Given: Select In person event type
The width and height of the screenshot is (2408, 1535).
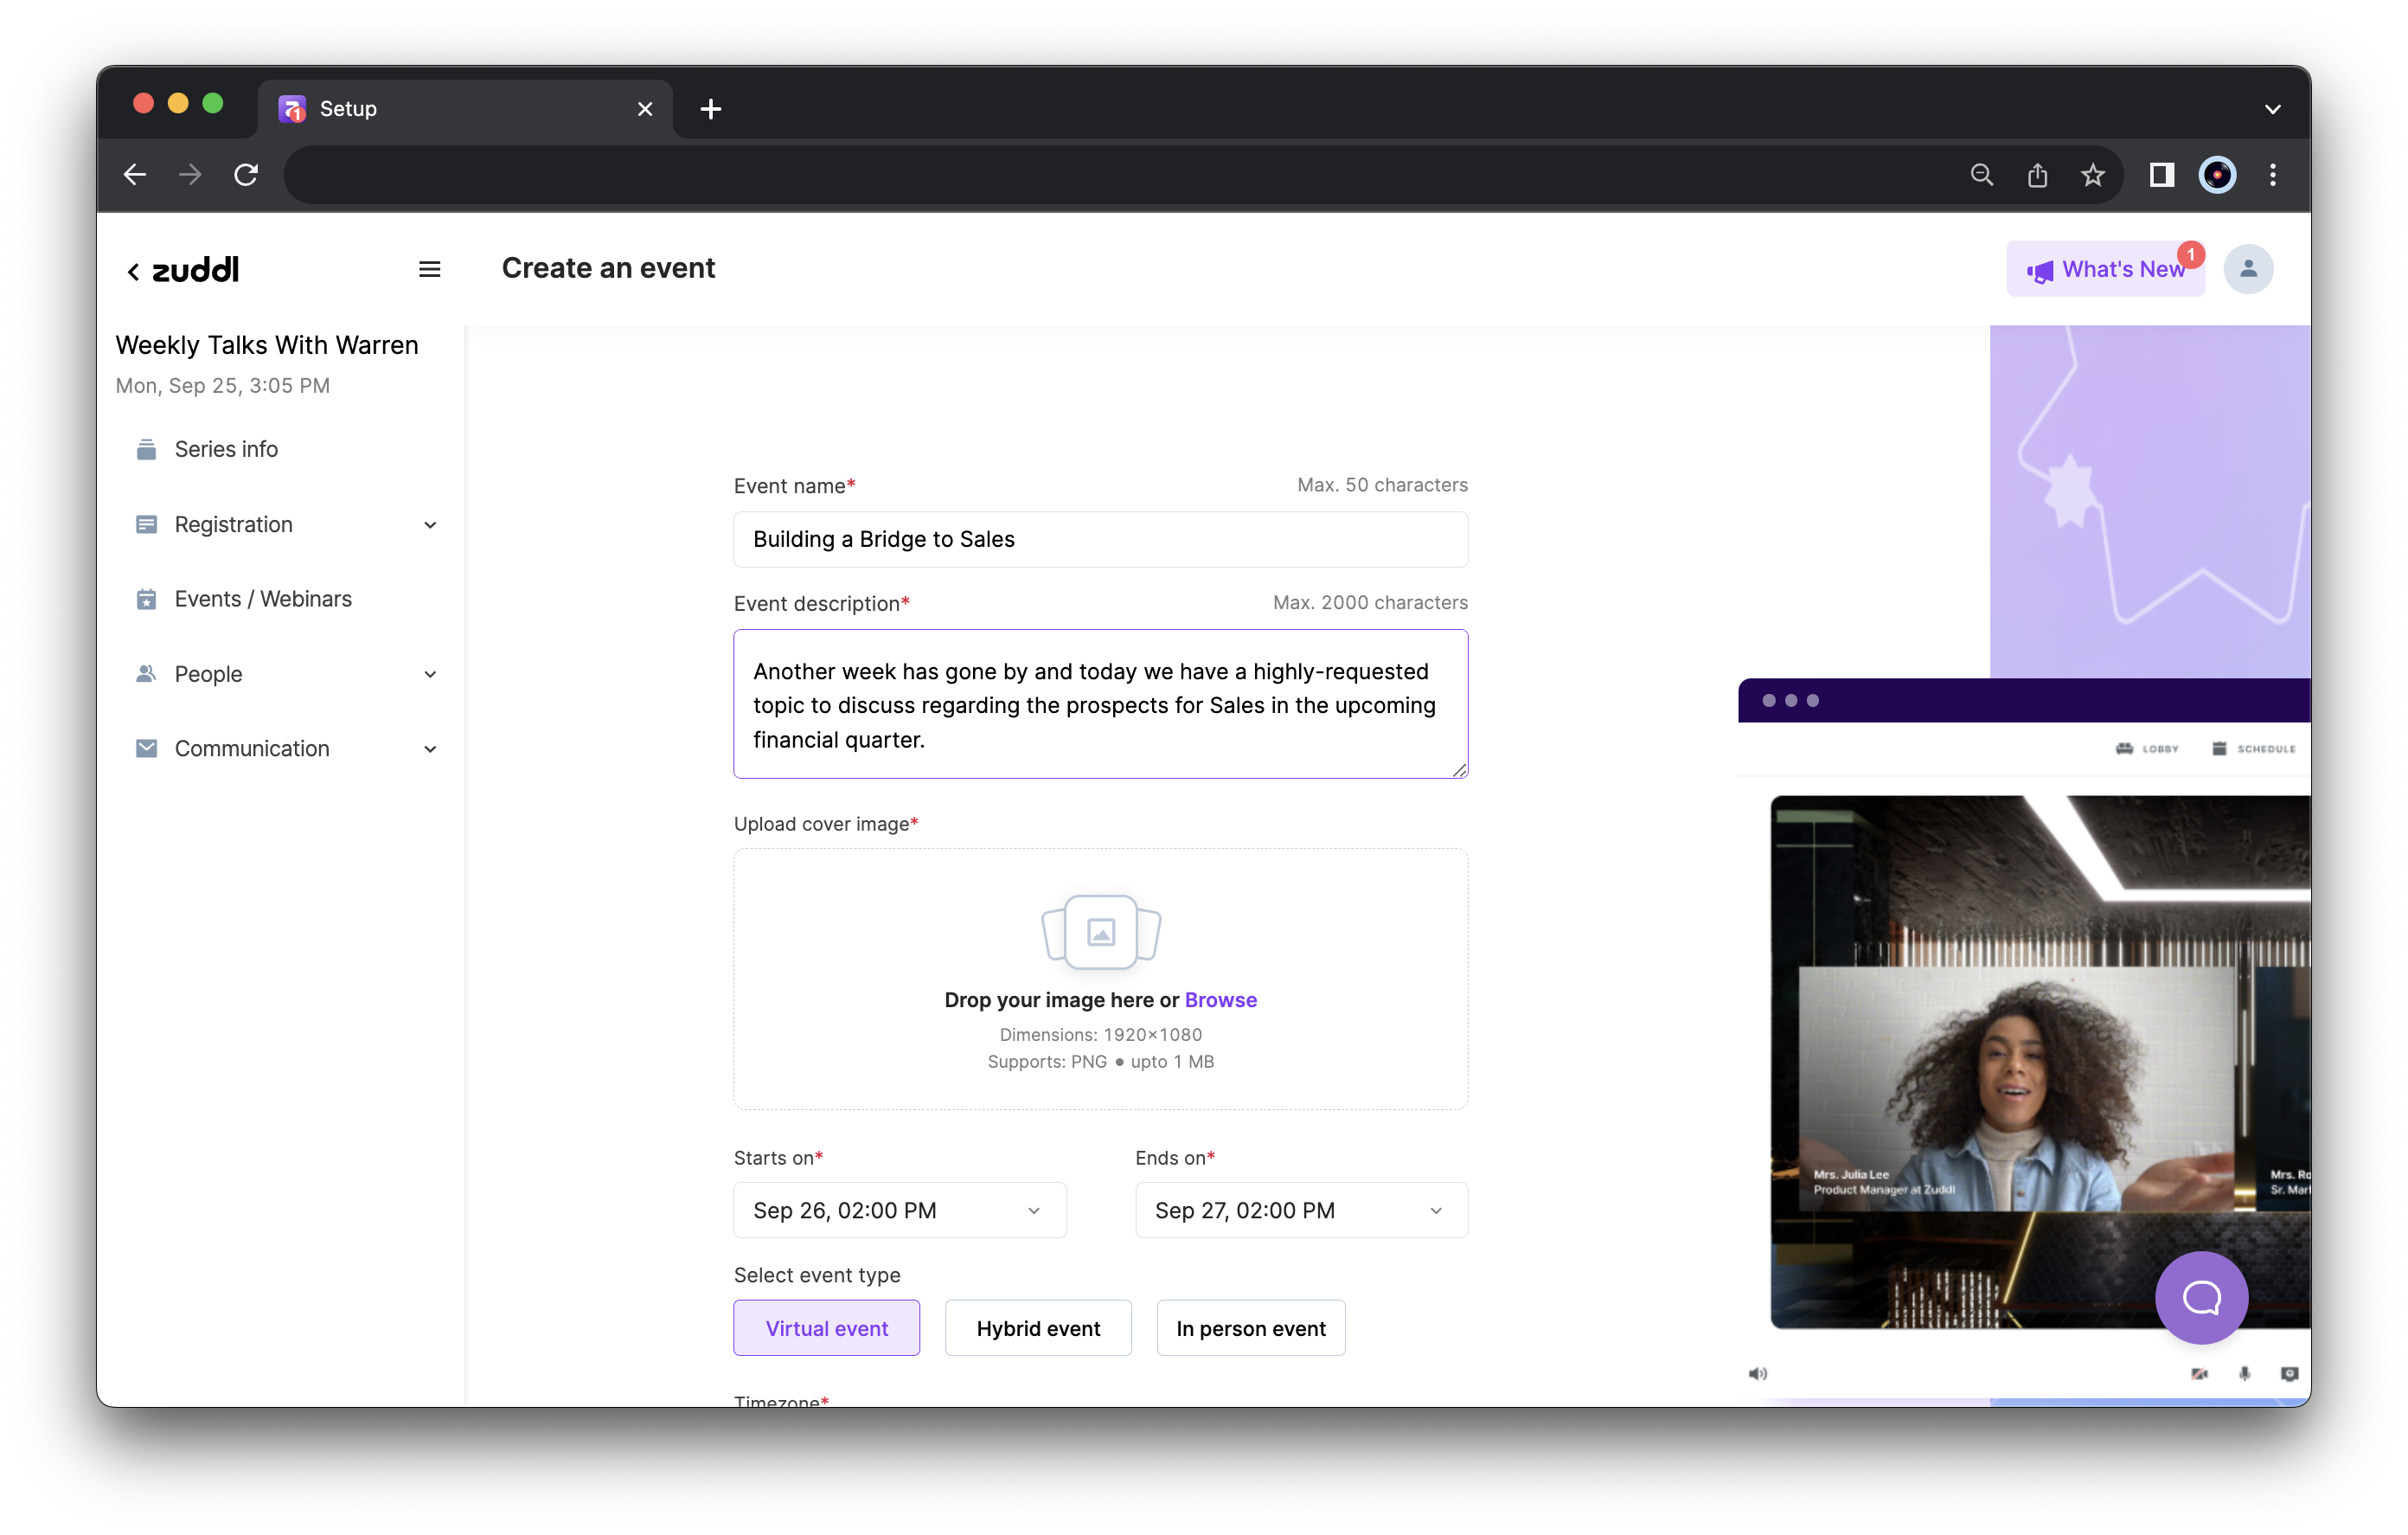Looking at the screenshot, I should tap(1250, 1328).
